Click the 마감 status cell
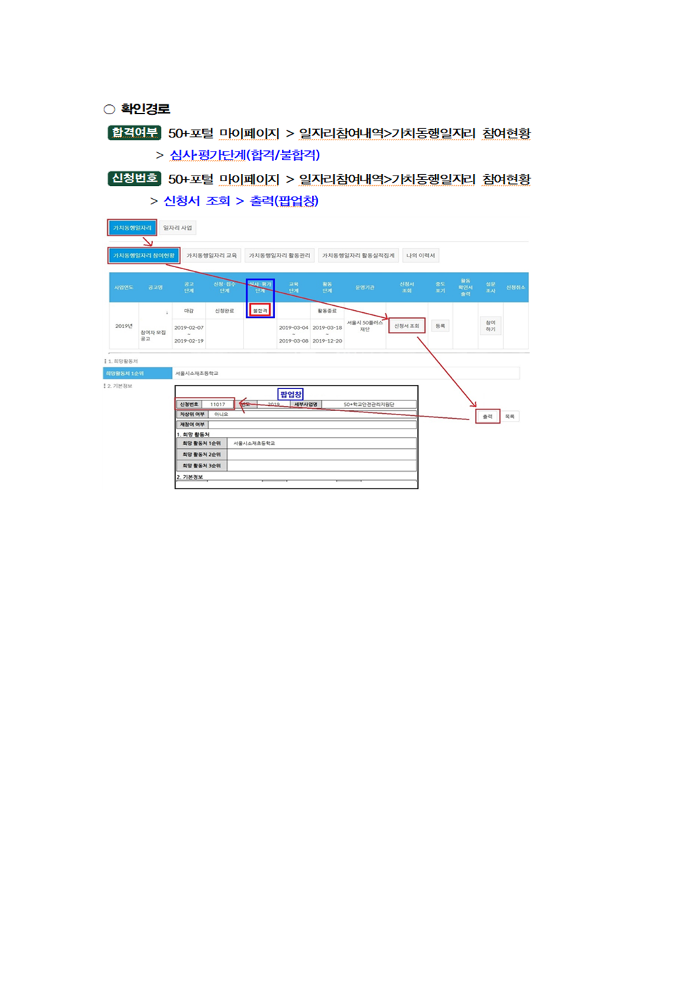 [189, 310]
